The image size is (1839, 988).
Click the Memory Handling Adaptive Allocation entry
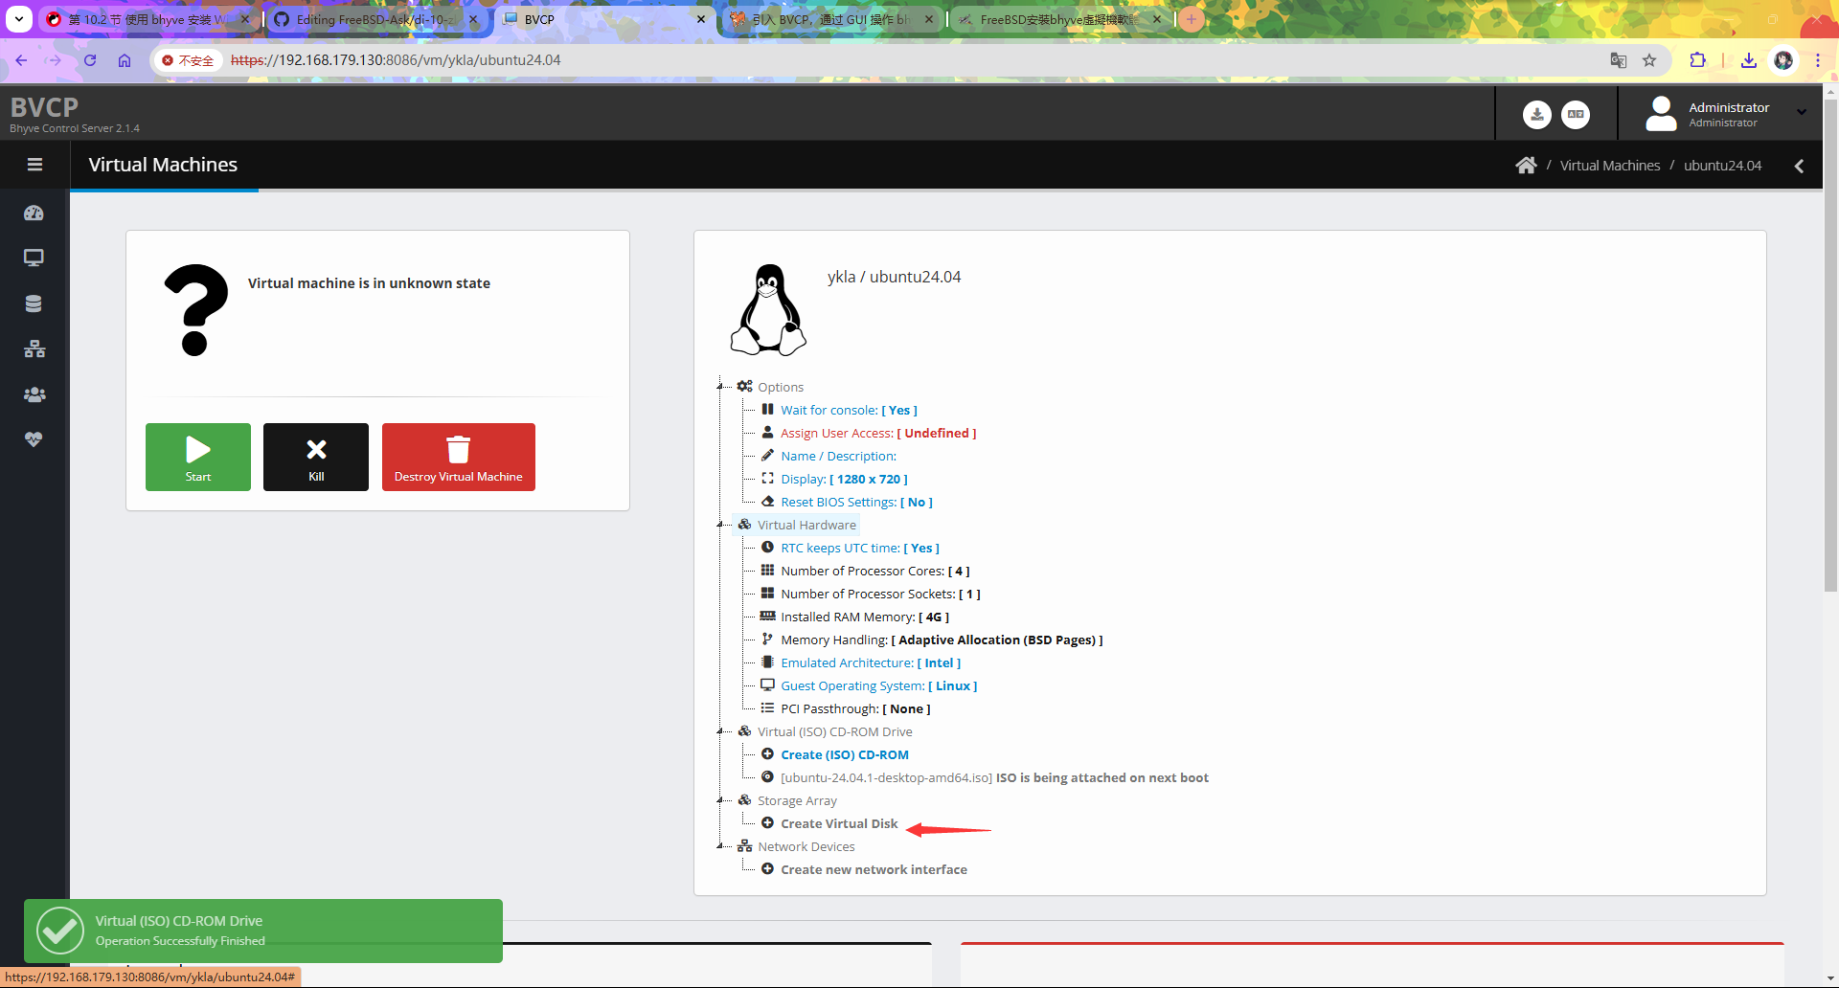click(x=942, y=640)
